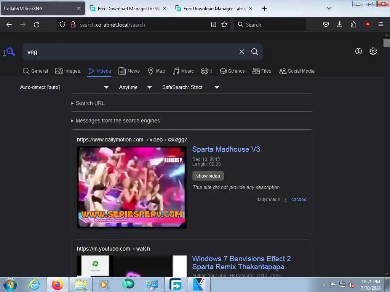Screen dimensions: 390x292
Task: Open a new browser tab
Action: (264, 9)
